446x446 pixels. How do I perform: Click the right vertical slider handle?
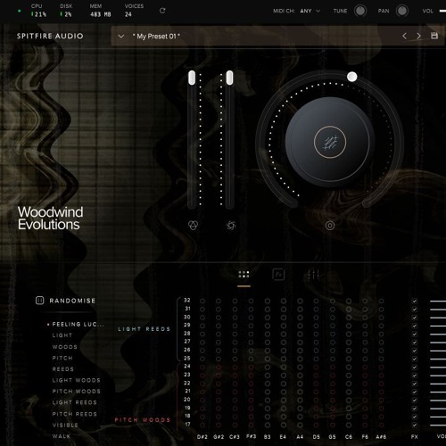coord(229,78)
